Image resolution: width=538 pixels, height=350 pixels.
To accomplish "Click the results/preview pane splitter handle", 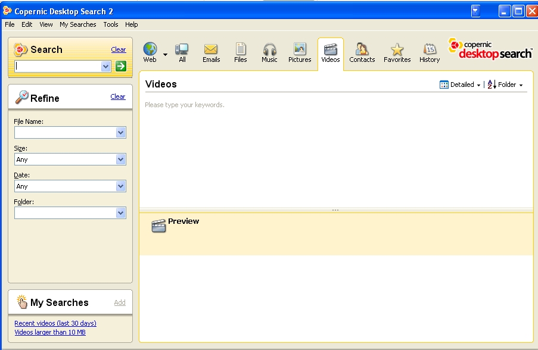I will [335, 210].
